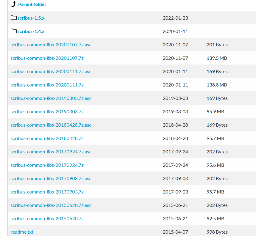Open the scribus-1.4.x folder
The image size is (256, 236).
(31, 32)
